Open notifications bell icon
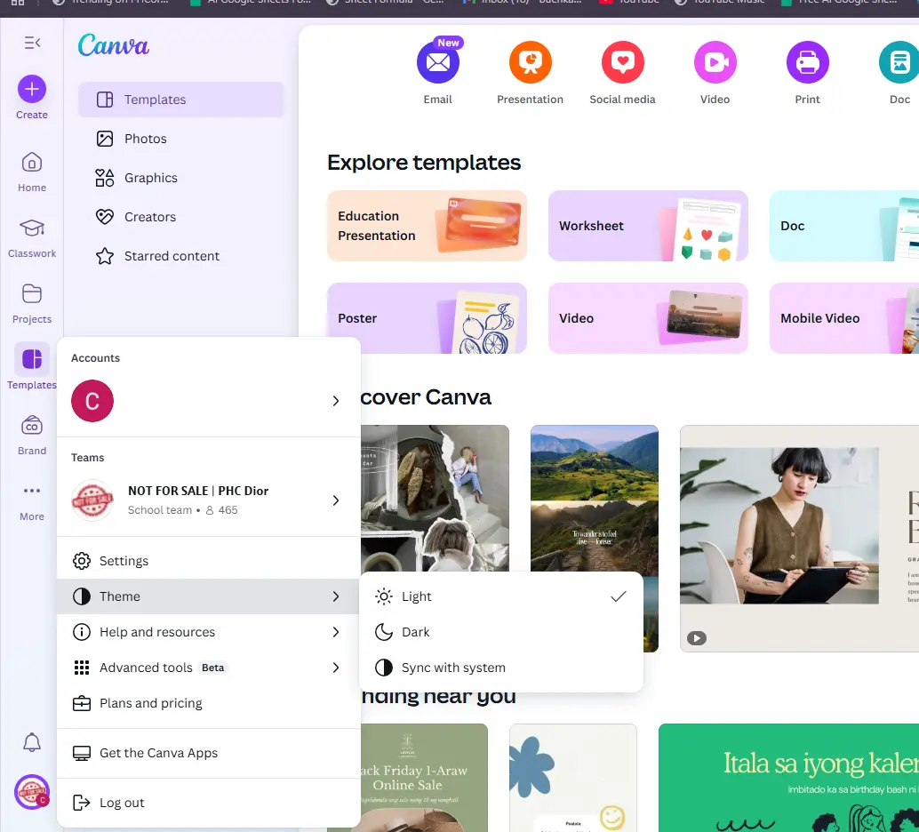This screenshot has width=919, height=832. (x=32, y=742)
